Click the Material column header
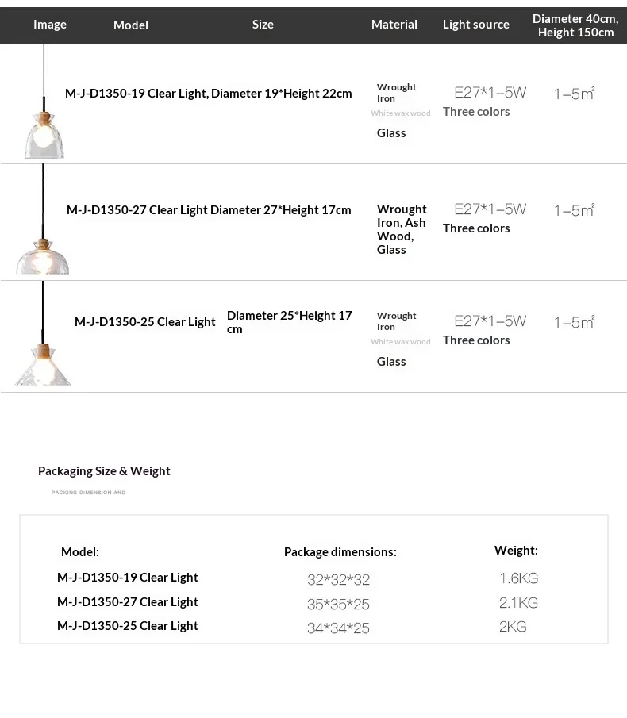 [x=394, y=25]
